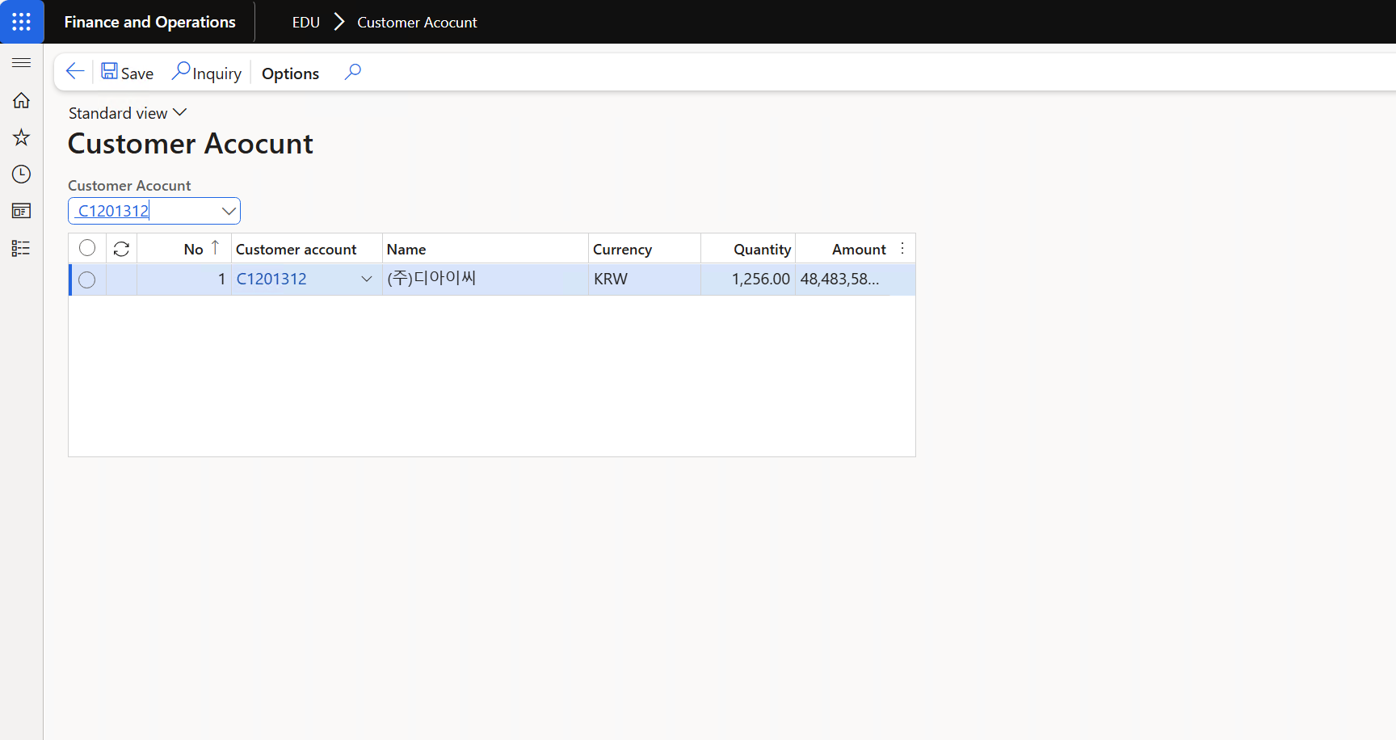Click the name cell (주)디아이씨

(x=485, y=279)
